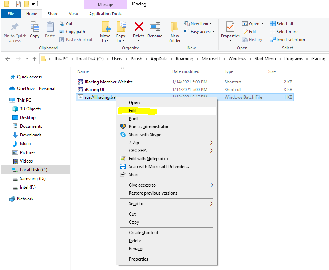Open recent locations dropdown arrow
Viewport: 329px width, 270px height.
[x=27, y=59]
